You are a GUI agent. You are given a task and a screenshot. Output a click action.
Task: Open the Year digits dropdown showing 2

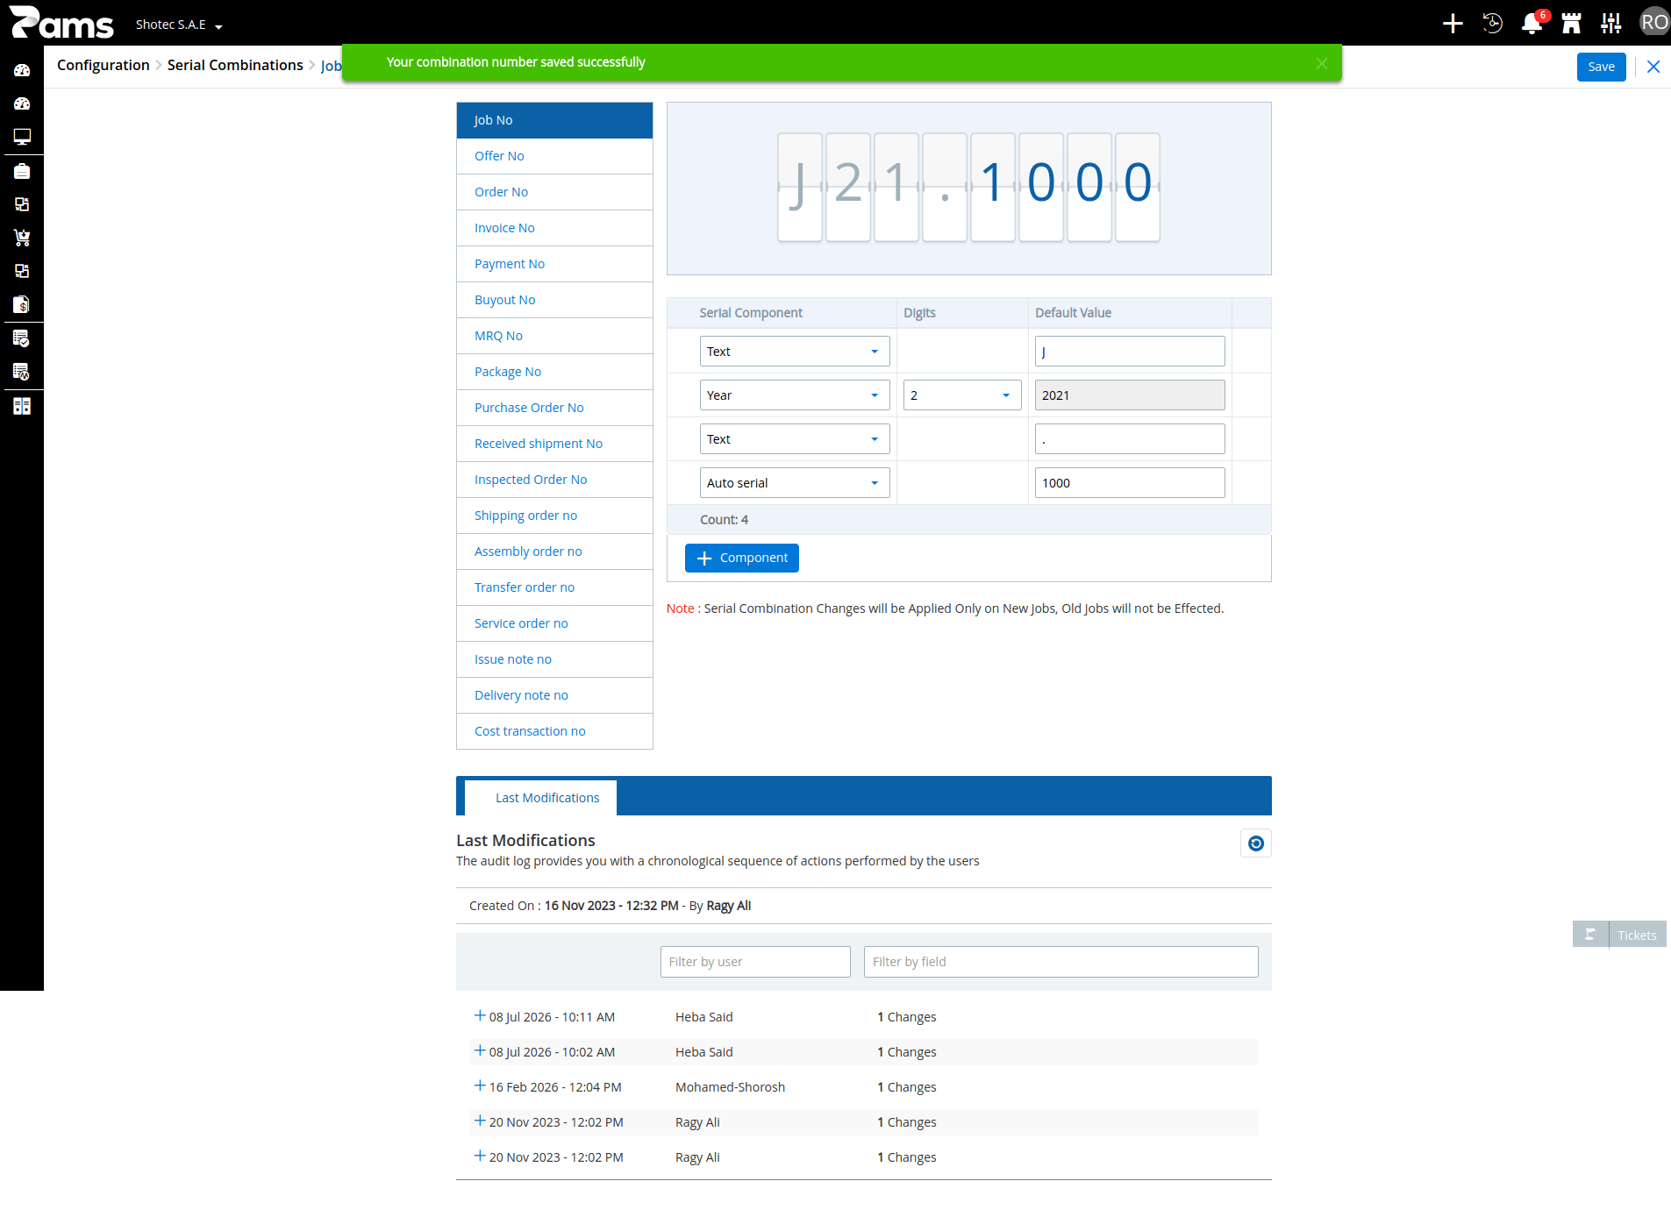tap(962, 395)
